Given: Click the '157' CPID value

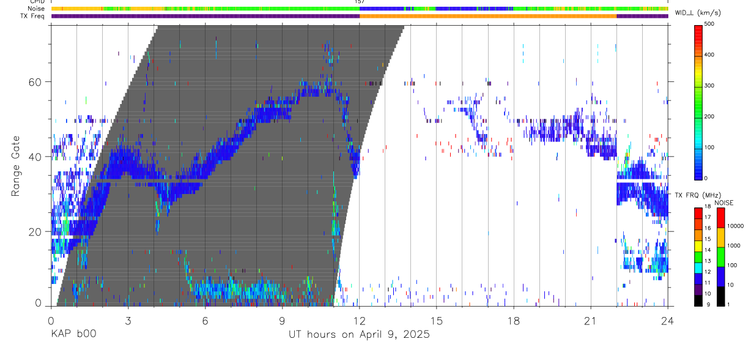Looking at the screenshot, I should coord(360,2).
